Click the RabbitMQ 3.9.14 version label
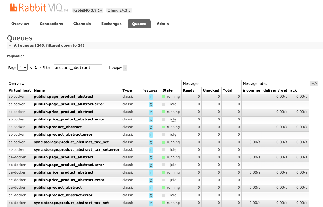 (88, 10)
